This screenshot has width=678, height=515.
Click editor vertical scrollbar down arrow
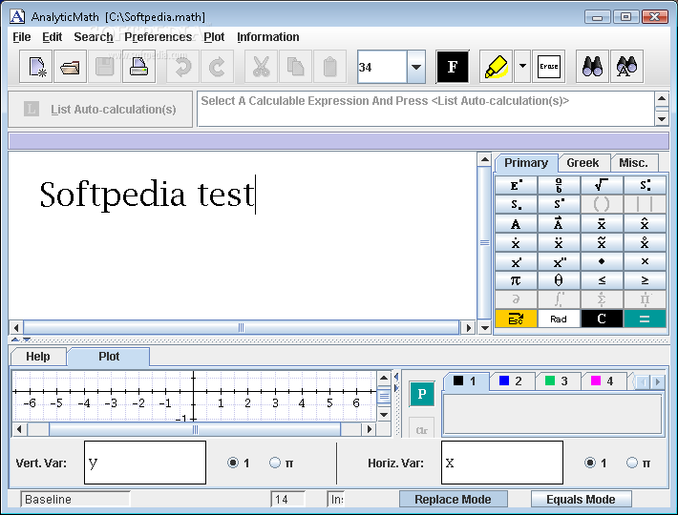click(x=485, y=328)
